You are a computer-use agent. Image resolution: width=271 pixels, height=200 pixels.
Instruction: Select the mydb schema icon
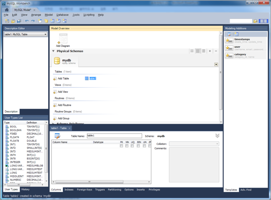point(57,61)
